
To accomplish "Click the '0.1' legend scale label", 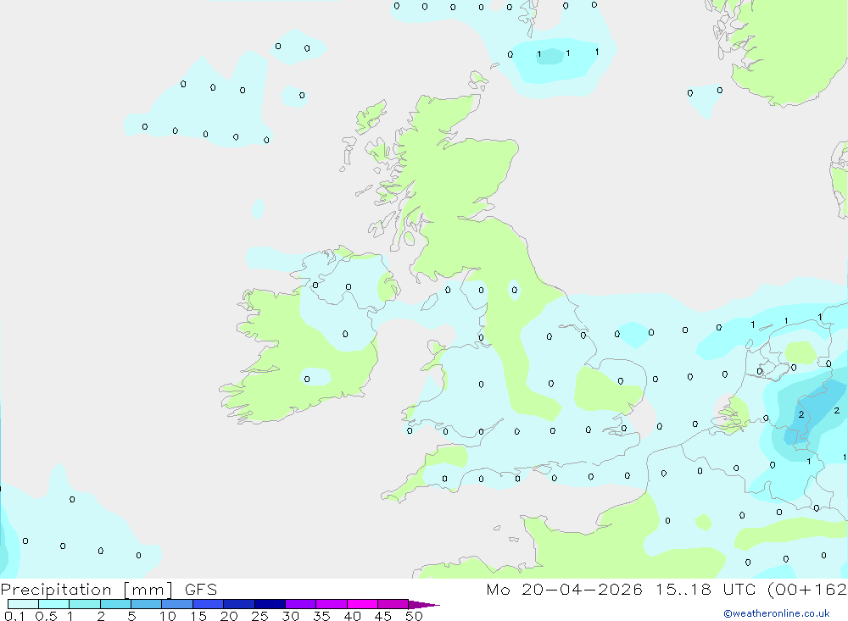I will point(14,616).
